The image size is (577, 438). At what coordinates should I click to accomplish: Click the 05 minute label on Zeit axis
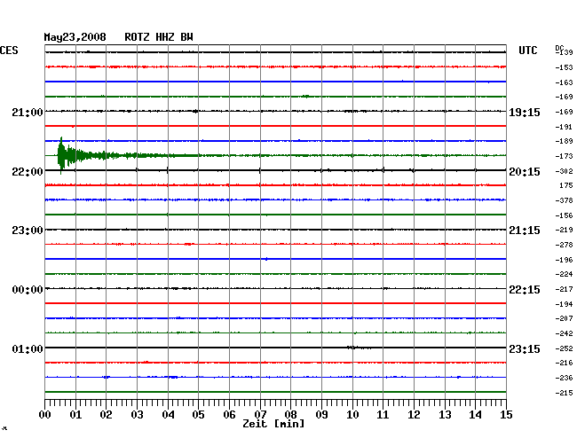click(x=198, y=415)
